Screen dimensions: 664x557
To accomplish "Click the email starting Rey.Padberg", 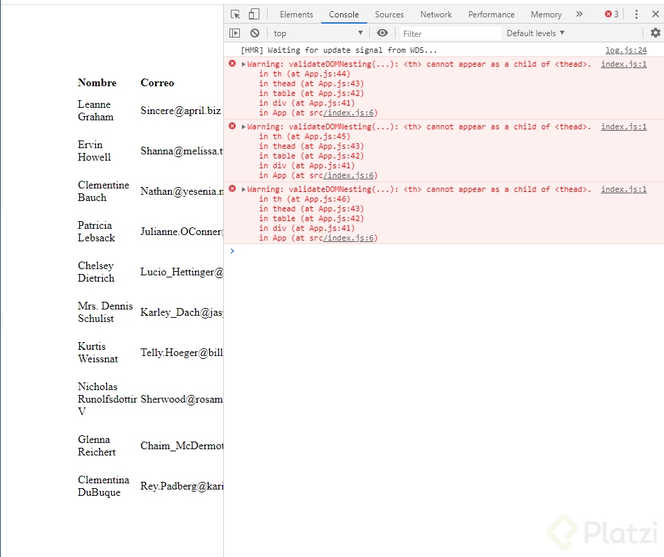I will [x=181, y=486].
